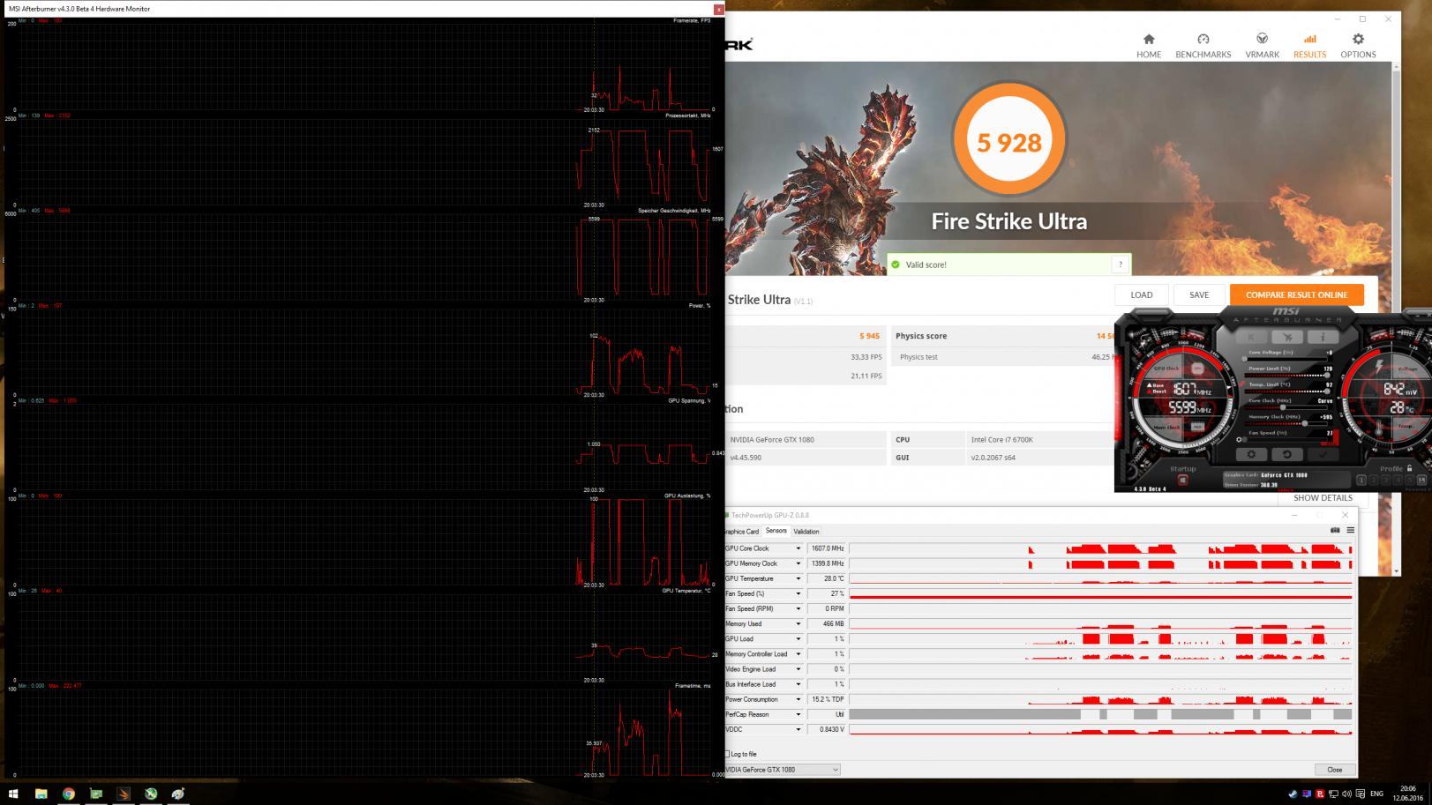Open the BENCHMARKS tab in 3DMark

[1203, 46]
